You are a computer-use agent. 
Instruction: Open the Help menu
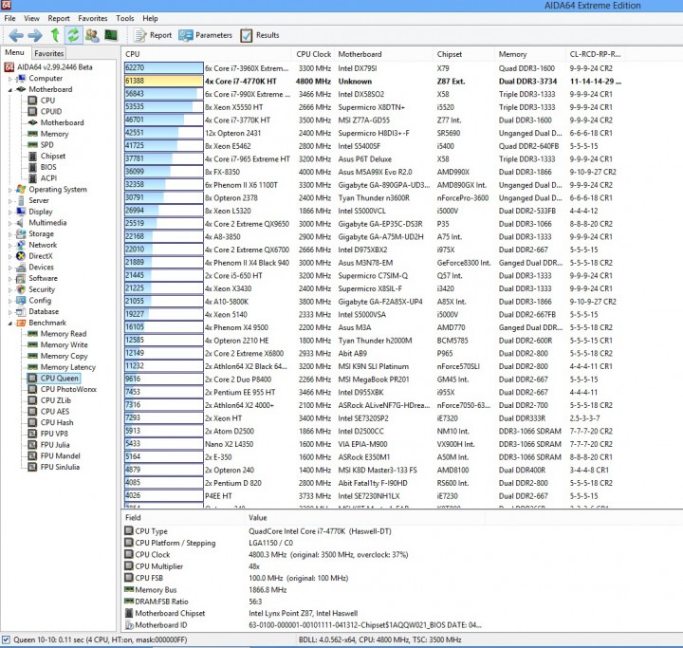point(150,18)
